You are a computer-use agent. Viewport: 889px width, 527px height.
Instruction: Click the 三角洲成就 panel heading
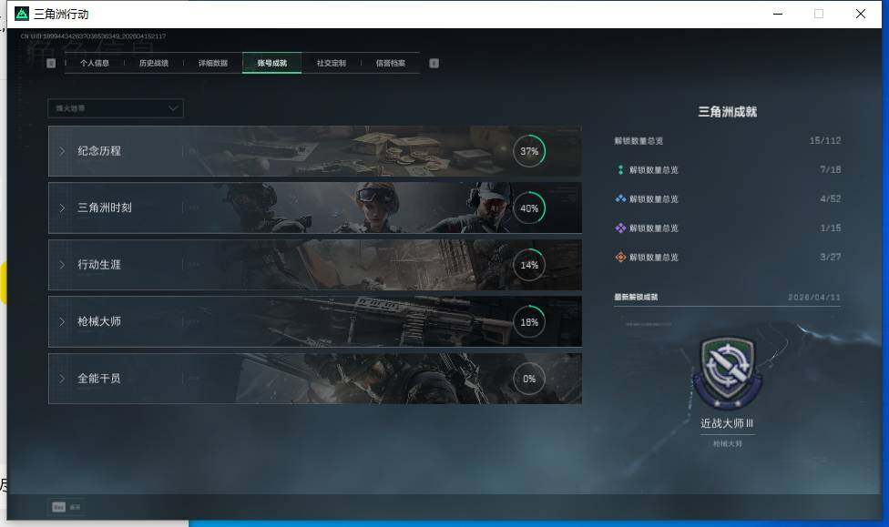point(728,112)
